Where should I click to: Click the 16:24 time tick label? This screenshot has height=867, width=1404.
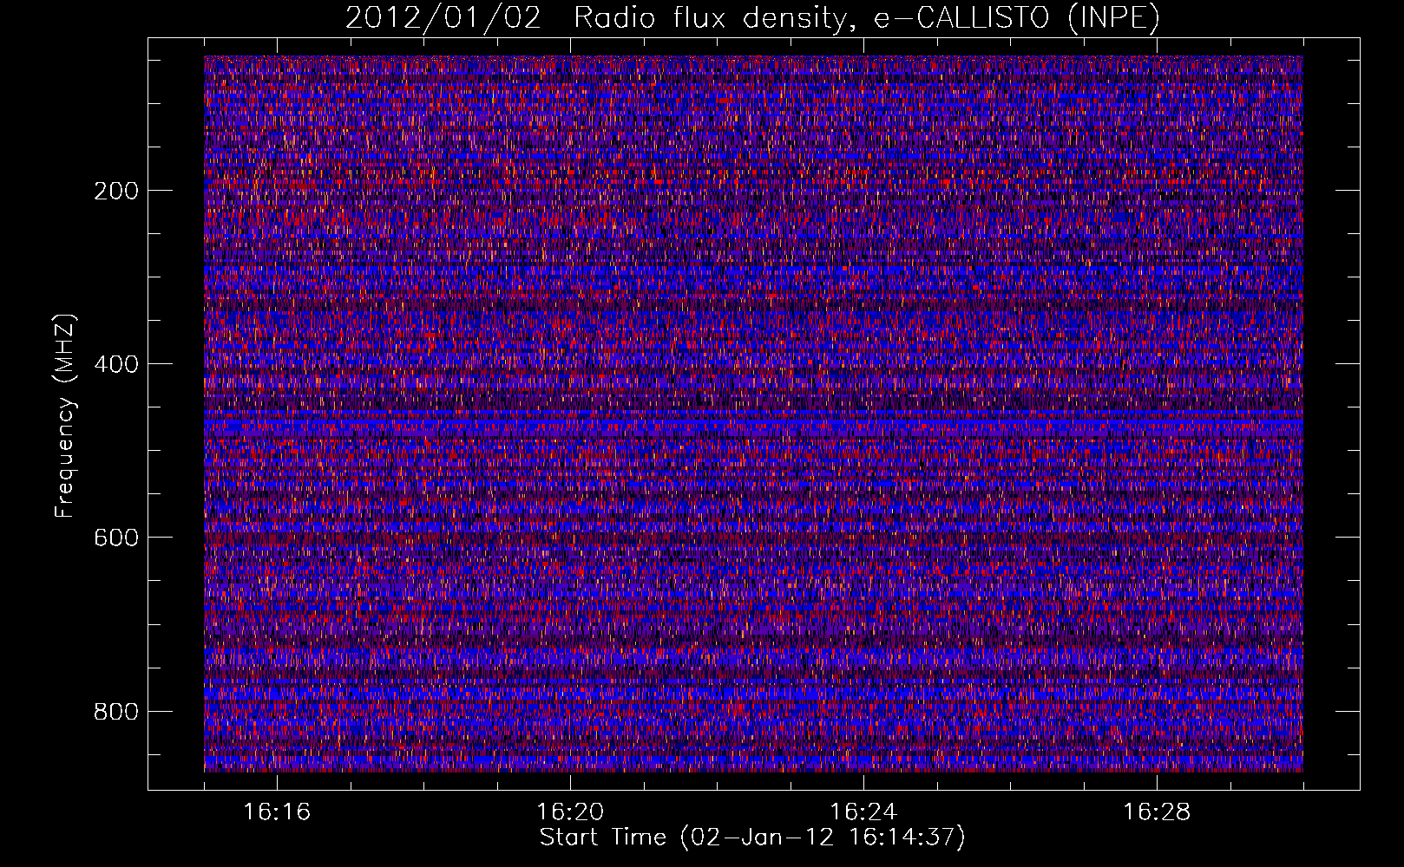pyautogui.click(x=863, y=812)
